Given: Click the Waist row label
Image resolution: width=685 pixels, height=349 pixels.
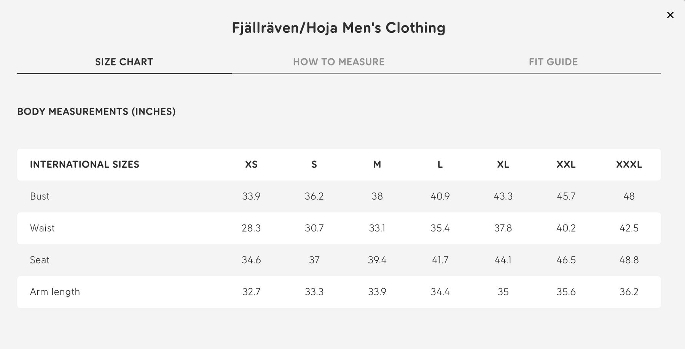Looking at the screenshot, I should 42,228.
